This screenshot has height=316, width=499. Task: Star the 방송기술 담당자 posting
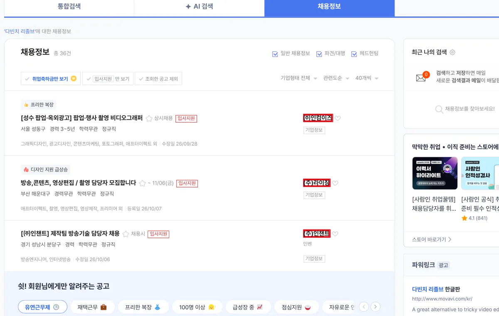[x=126, y=234]
